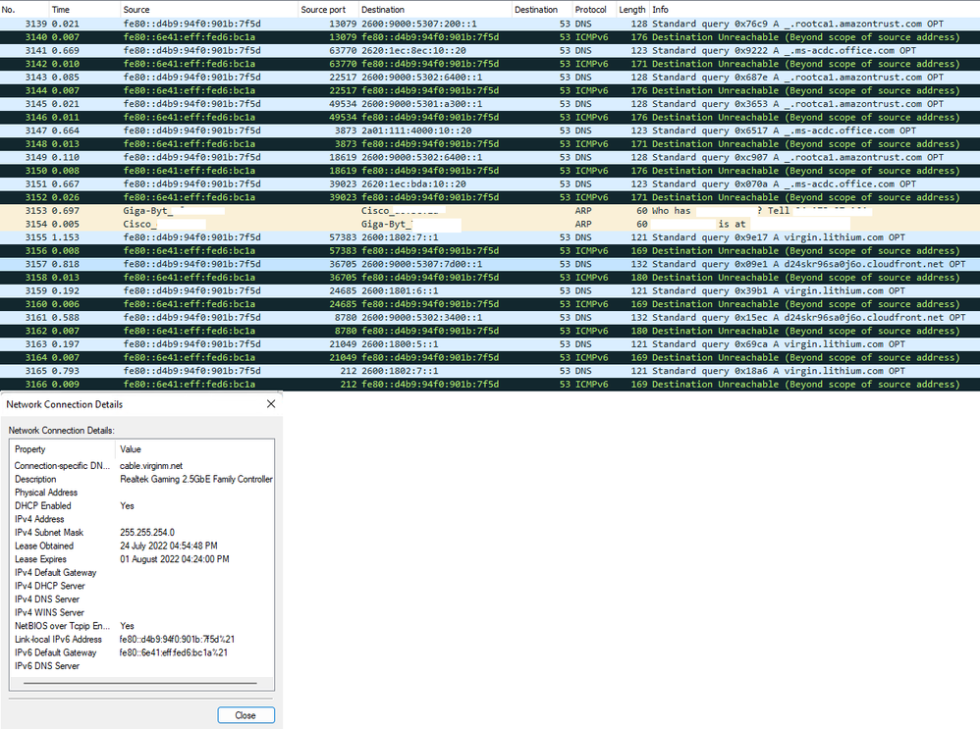Select packet number 3148
The height and width of the screenshot is (729, 980).
click(x=490, y=143)
